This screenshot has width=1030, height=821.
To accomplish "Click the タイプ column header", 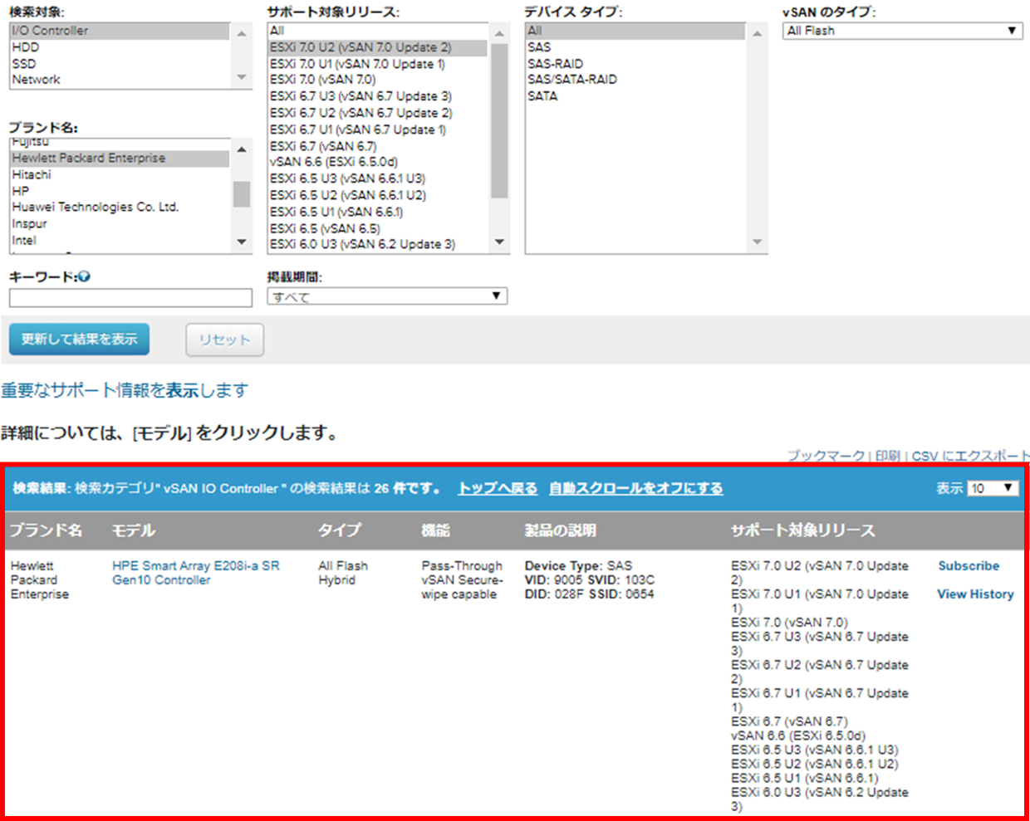I will click(x=340, y=530).
